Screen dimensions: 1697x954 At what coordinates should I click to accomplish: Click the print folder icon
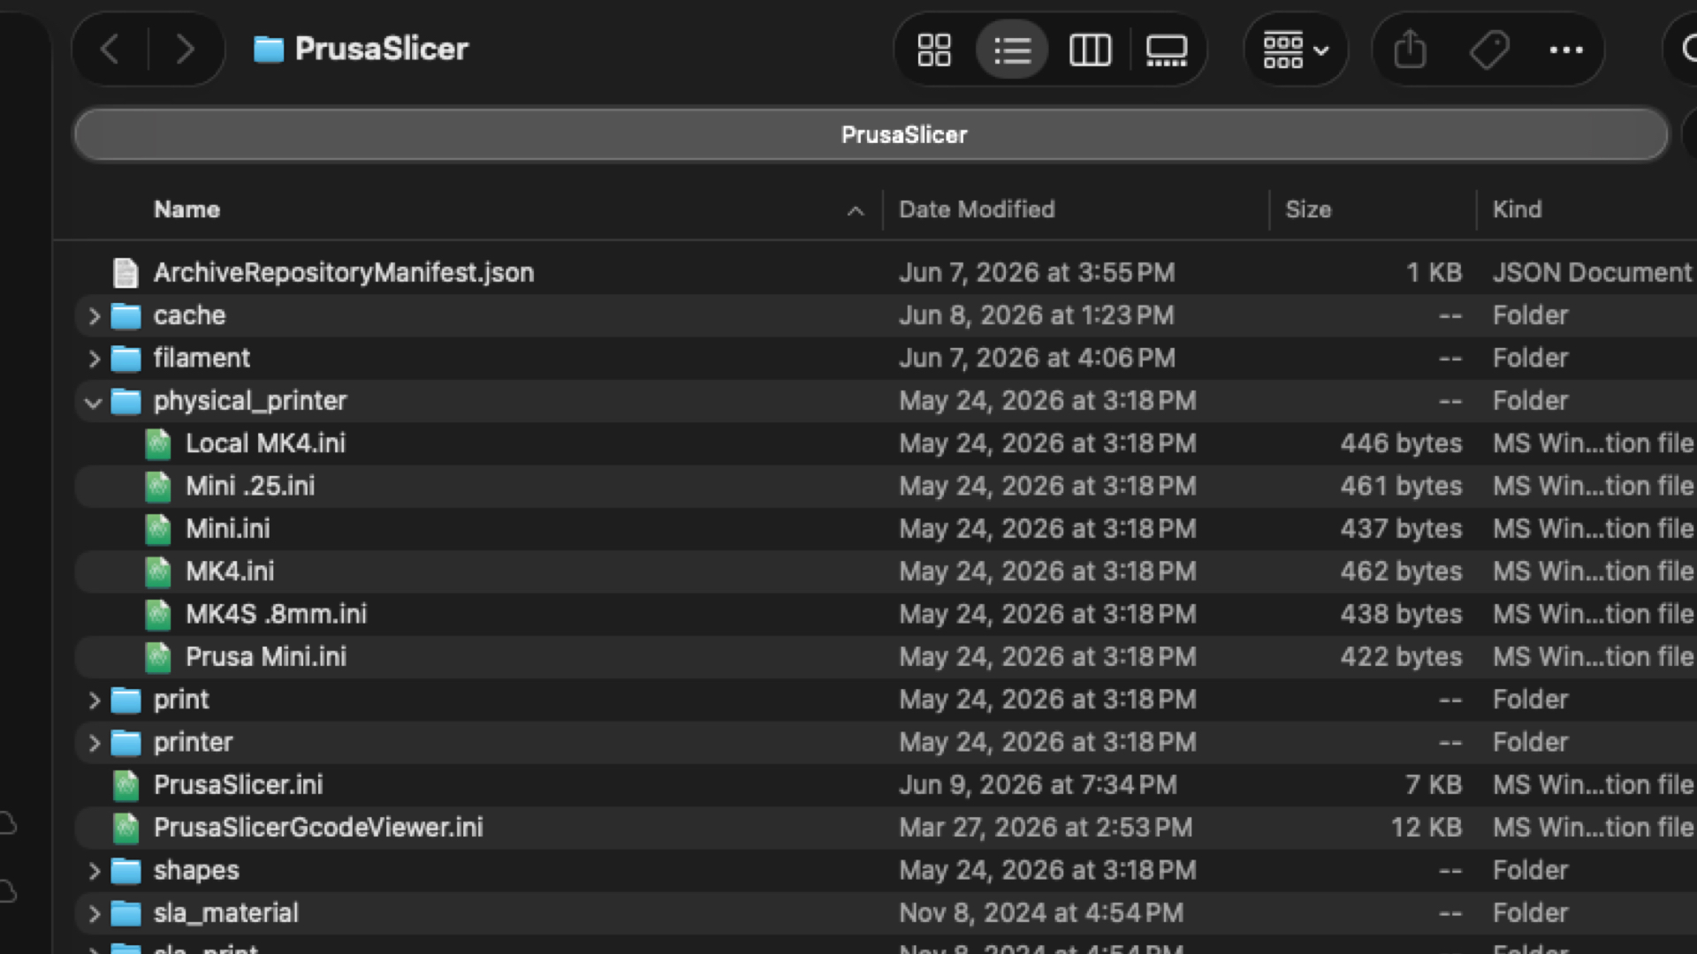126,700
